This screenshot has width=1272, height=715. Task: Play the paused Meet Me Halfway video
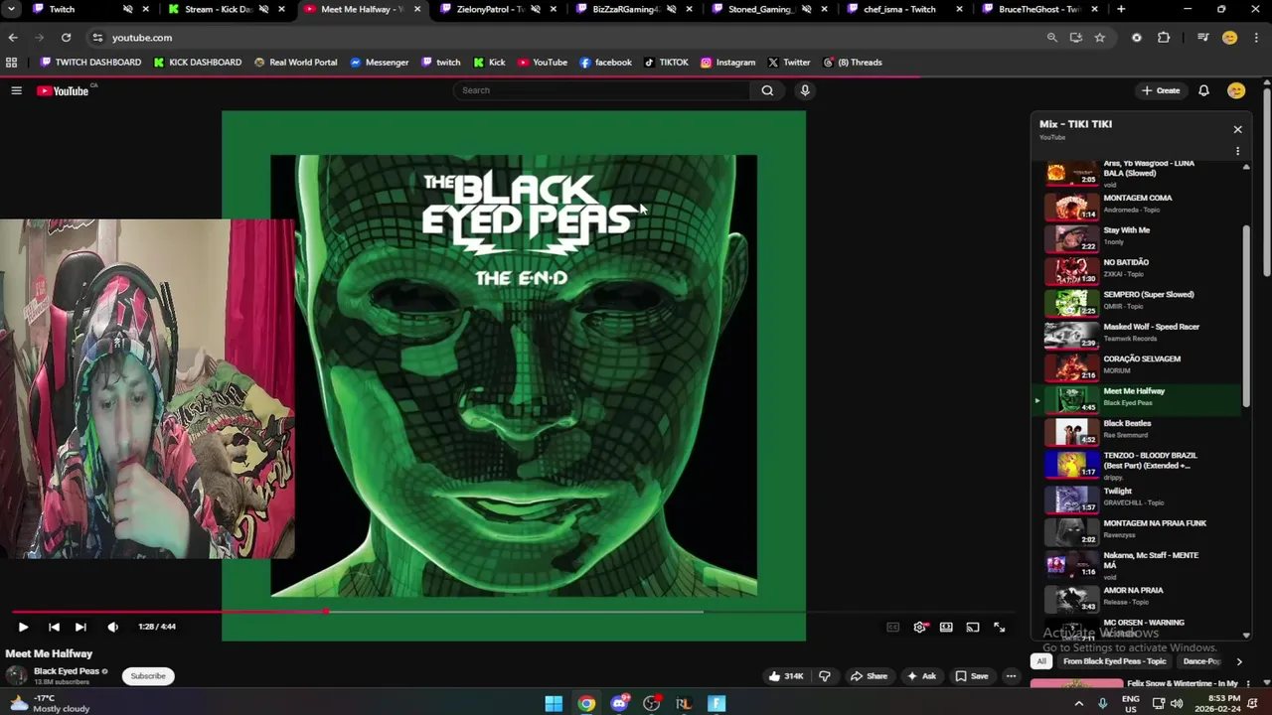coord(23,627)
